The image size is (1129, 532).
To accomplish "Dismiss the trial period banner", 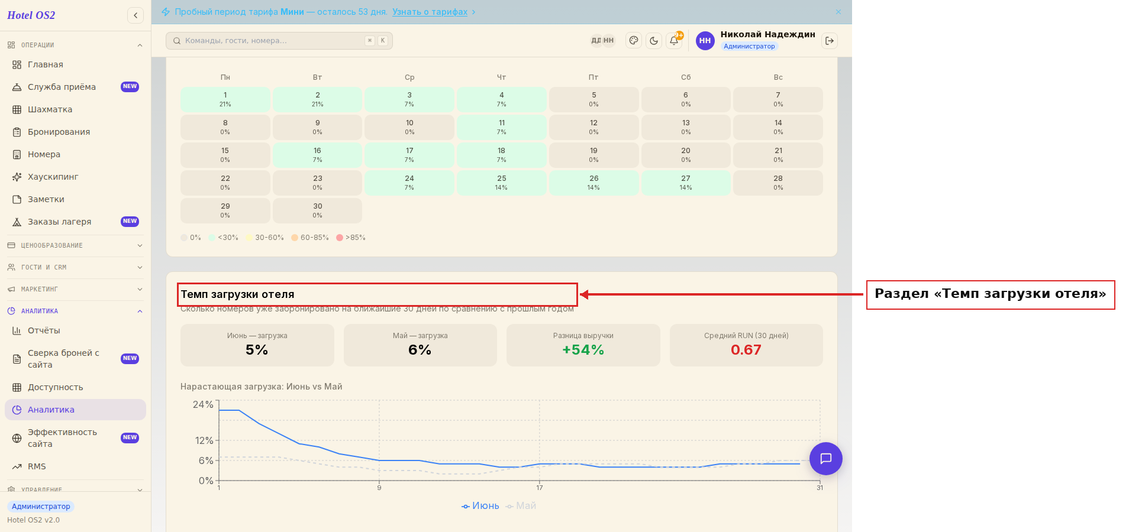I will coord(838,12).
